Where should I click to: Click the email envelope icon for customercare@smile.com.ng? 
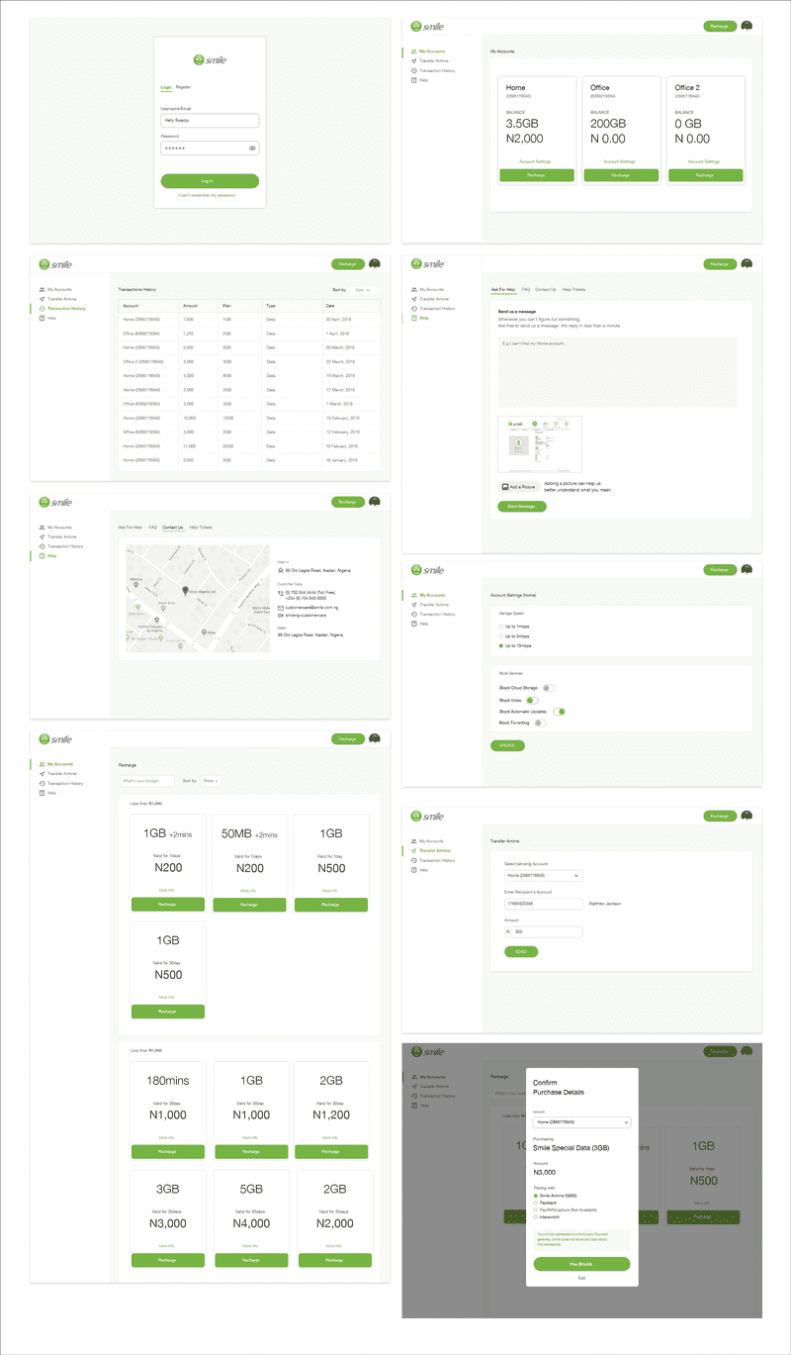click(x=281, y=607)
